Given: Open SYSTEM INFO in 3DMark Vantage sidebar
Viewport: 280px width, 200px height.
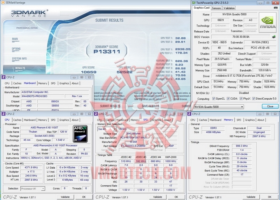Looking at the screenshot, I should pos(19,59).
